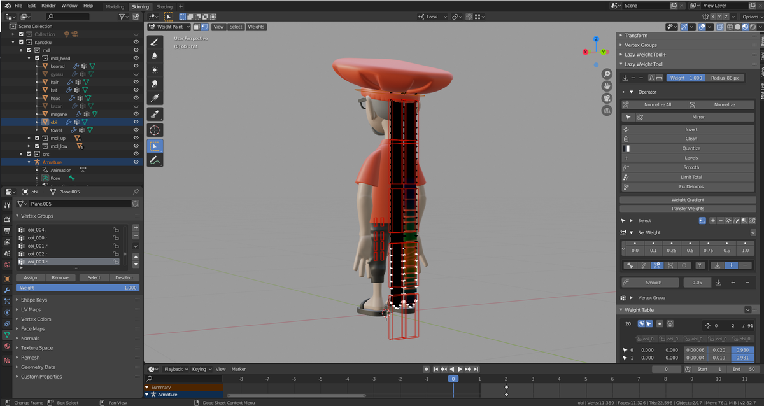The height and width of the screenshot is (406, 764).
Task: Open the Weight Paint mode dropdown
Action: pos(169,27)
